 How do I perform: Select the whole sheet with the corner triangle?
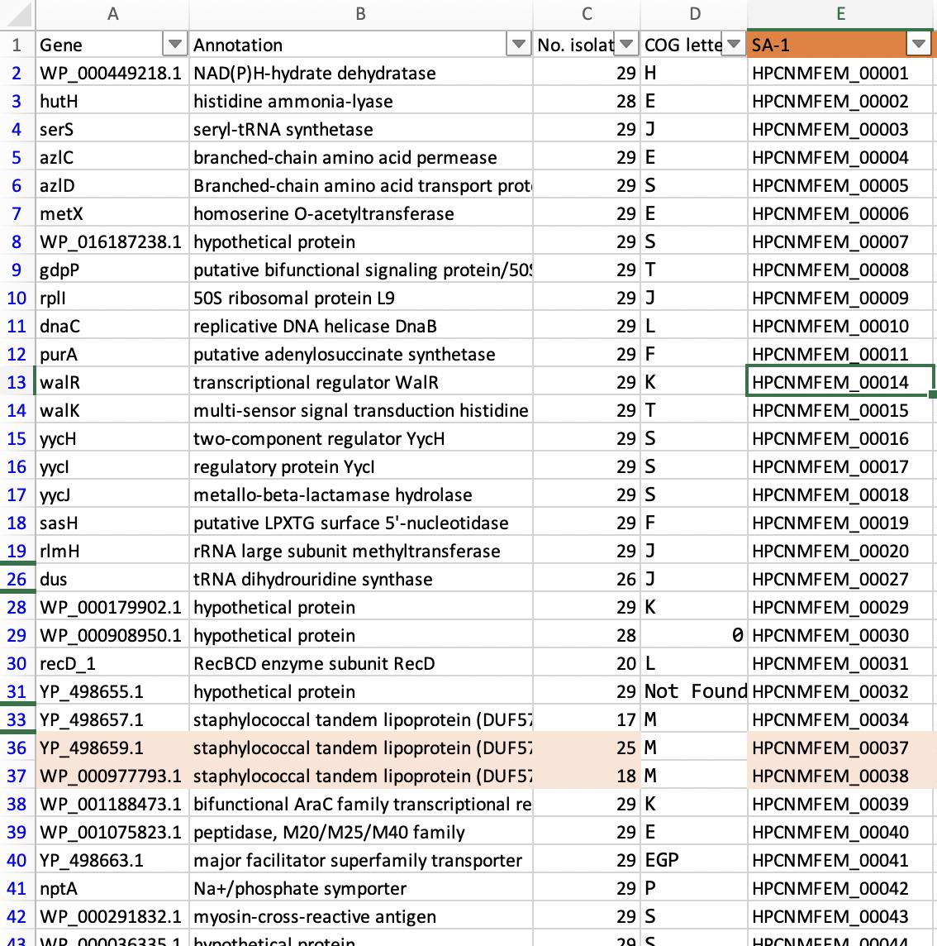point(17,15)
